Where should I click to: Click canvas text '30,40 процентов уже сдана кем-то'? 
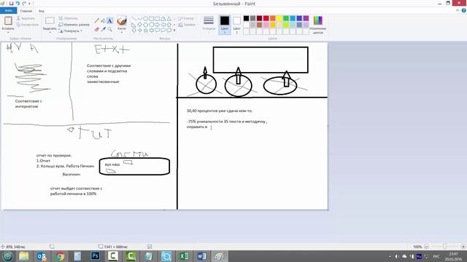[x=220, y=111]
